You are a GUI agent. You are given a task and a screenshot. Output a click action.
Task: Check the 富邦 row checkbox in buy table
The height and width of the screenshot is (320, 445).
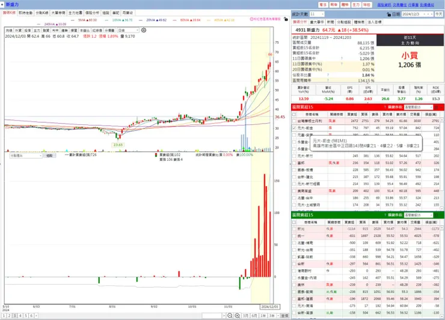(x=294, y=163)
